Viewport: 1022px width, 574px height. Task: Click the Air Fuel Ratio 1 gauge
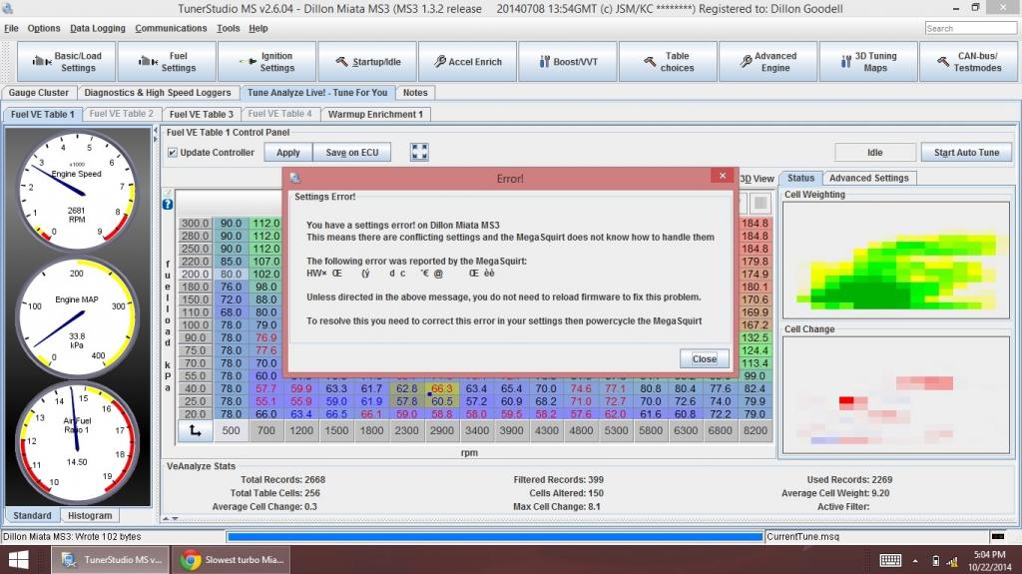77,445
